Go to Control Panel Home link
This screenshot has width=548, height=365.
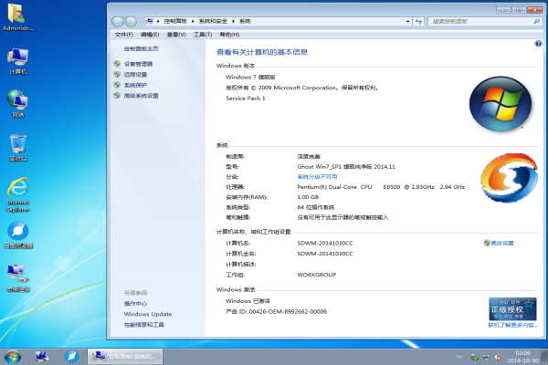[141, 49]
